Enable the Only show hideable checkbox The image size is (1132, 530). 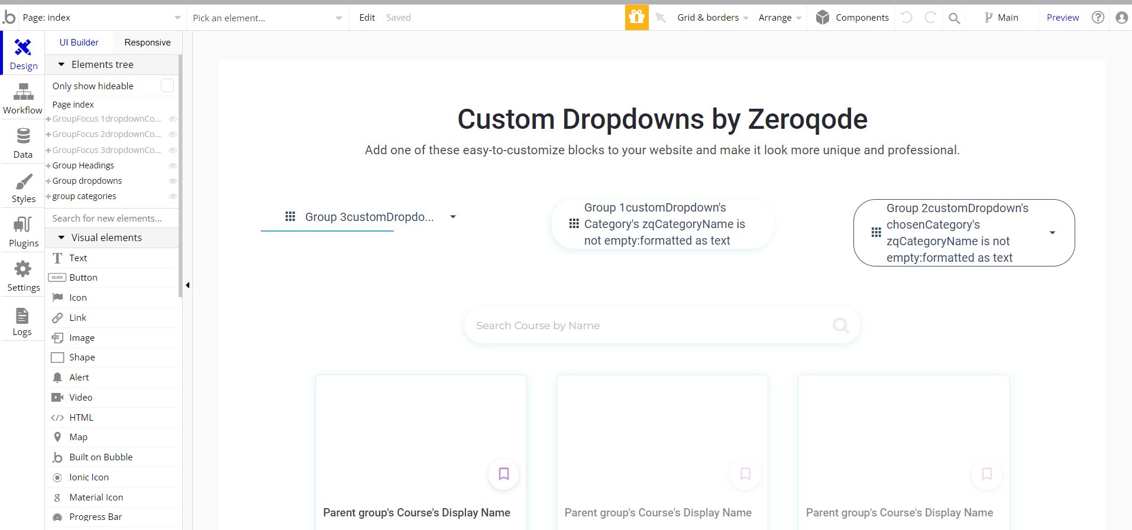point(167,86)
